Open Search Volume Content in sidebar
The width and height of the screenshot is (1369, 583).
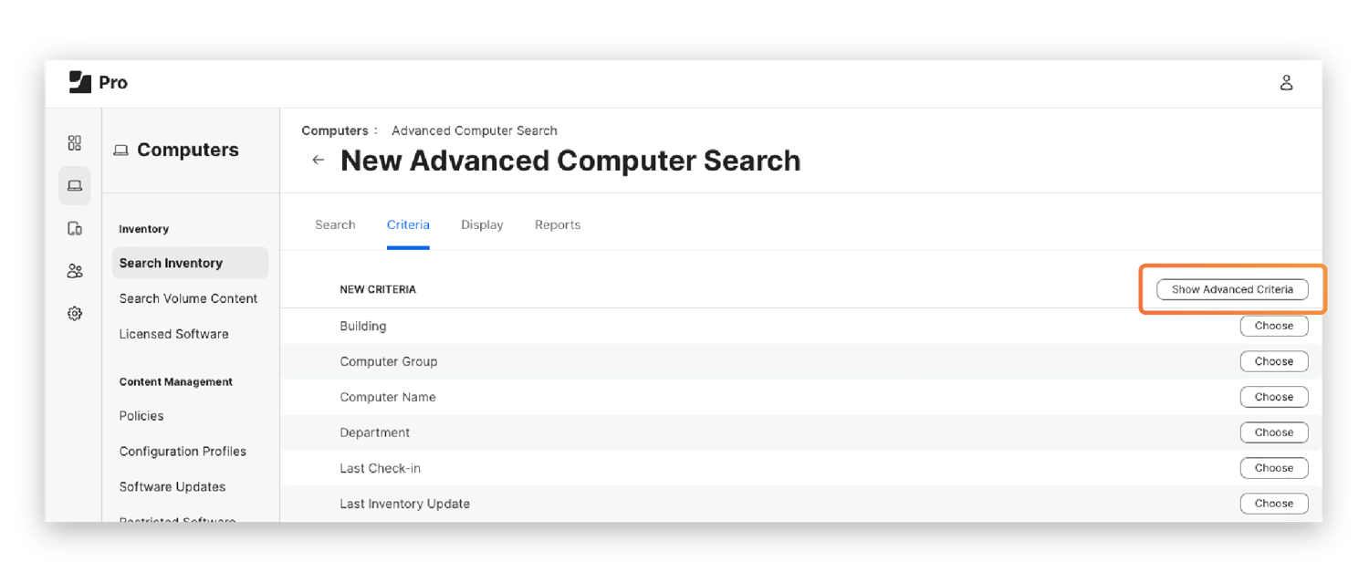point(188,298)
